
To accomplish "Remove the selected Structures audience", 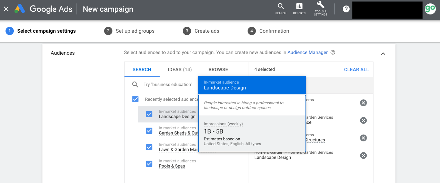I will pyautogui.click(x=363, y=138).
